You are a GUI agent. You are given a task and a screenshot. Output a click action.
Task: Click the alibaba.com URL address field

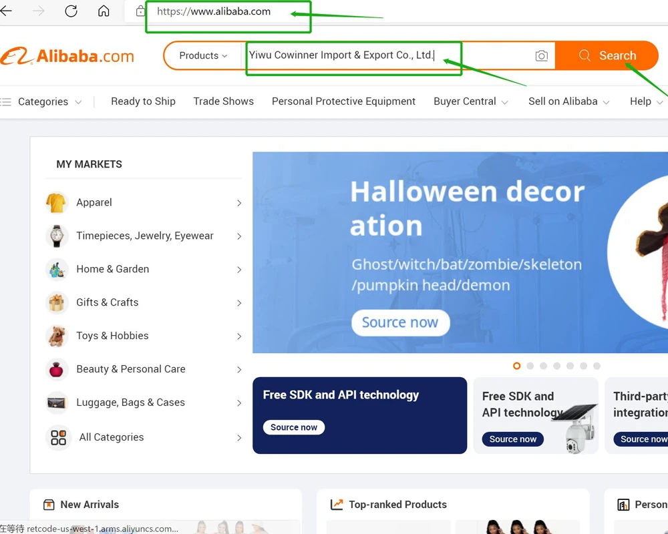click(214, 11)
